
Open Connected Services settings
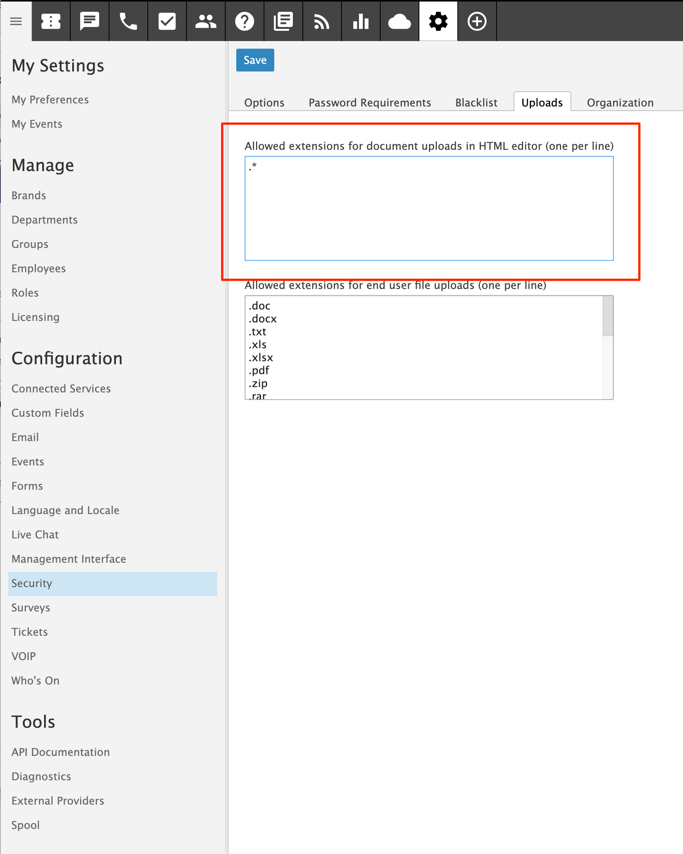point(61,388)
